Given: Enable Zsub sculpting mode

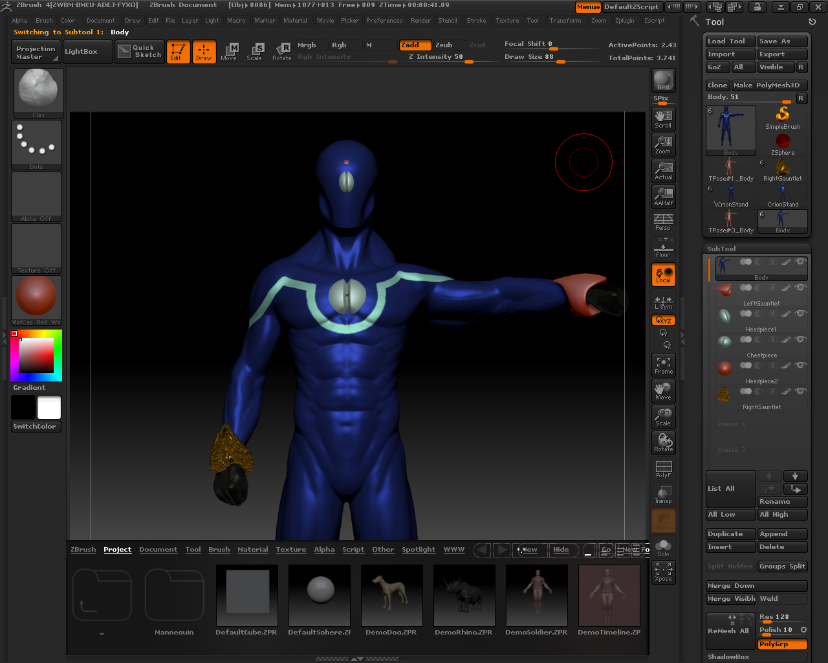Looking at the screenshot, I should point(444,45).
